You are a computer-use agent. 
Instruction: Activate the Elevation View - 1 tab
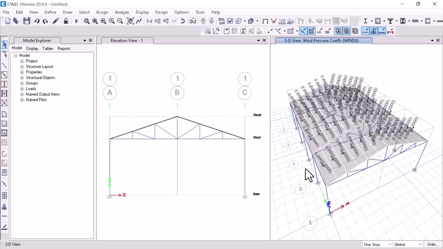point(127,40)
